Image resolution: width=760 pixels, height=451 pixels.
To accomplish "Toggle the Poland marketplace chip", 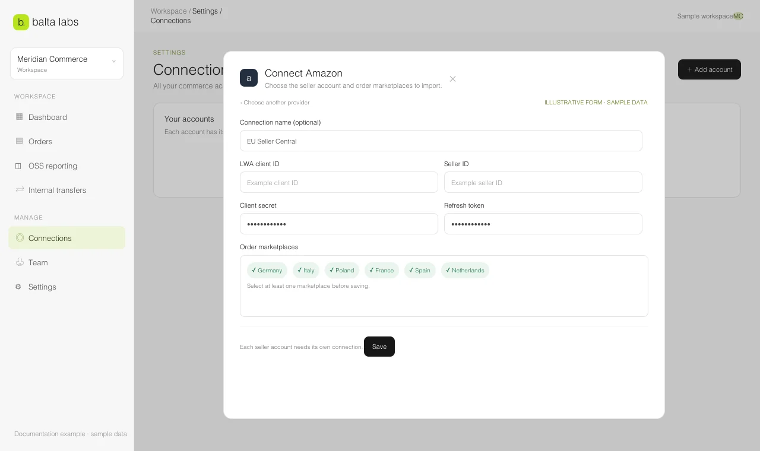I will 342,270.
